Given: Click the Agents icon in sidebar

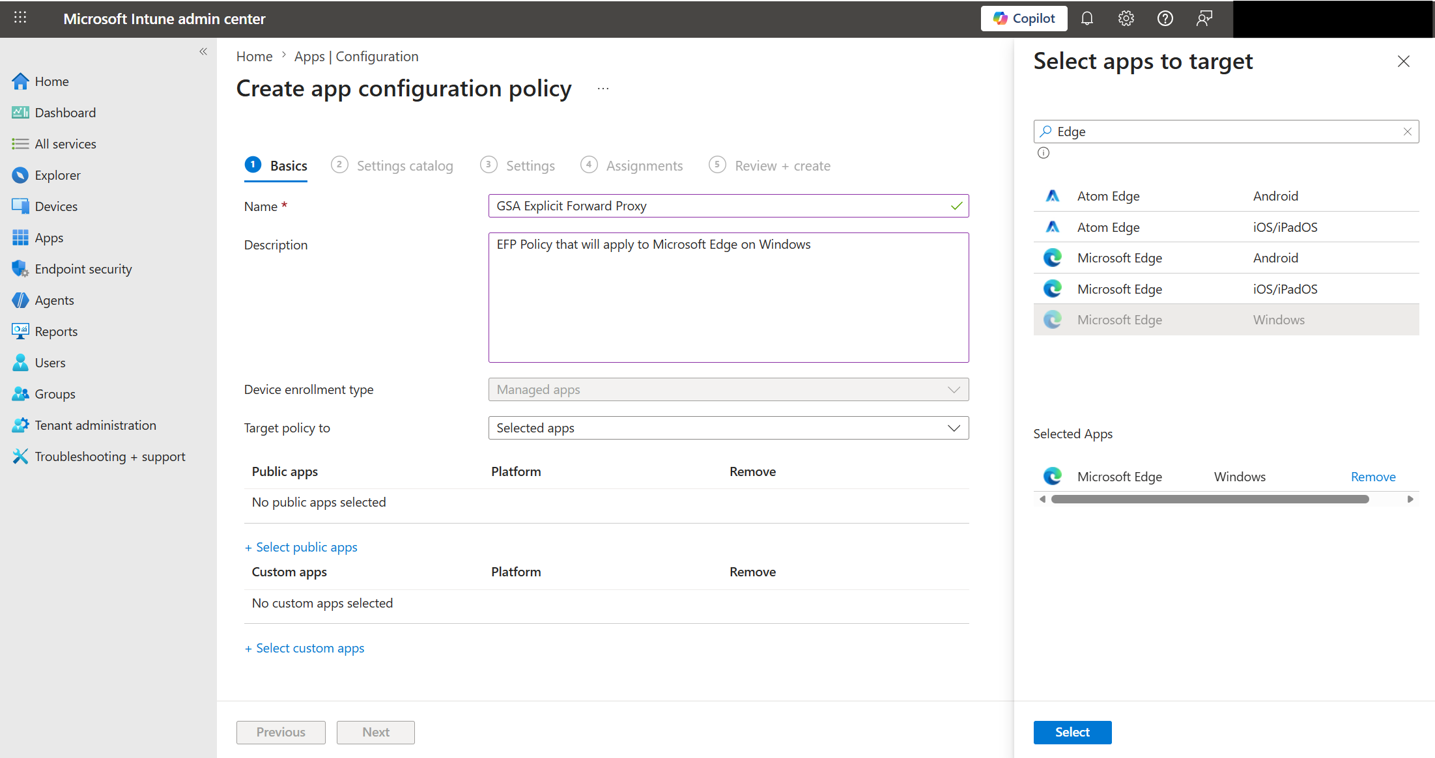Looking at the screenshot, I should coord(20,300).
